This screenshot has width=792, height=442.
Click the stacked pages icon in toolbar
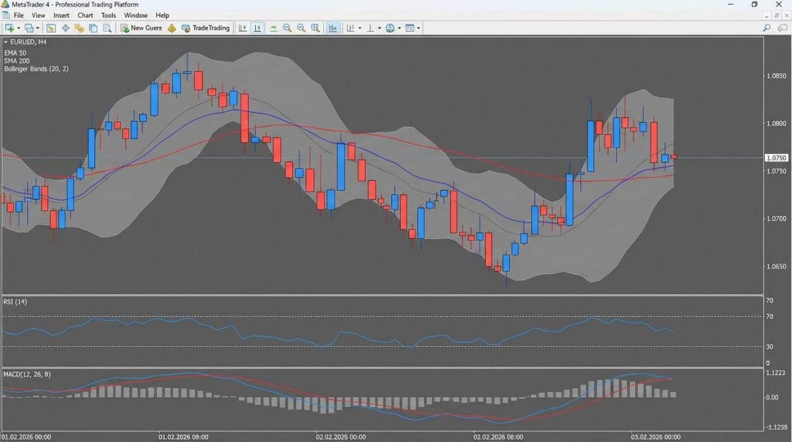[93, 28]
